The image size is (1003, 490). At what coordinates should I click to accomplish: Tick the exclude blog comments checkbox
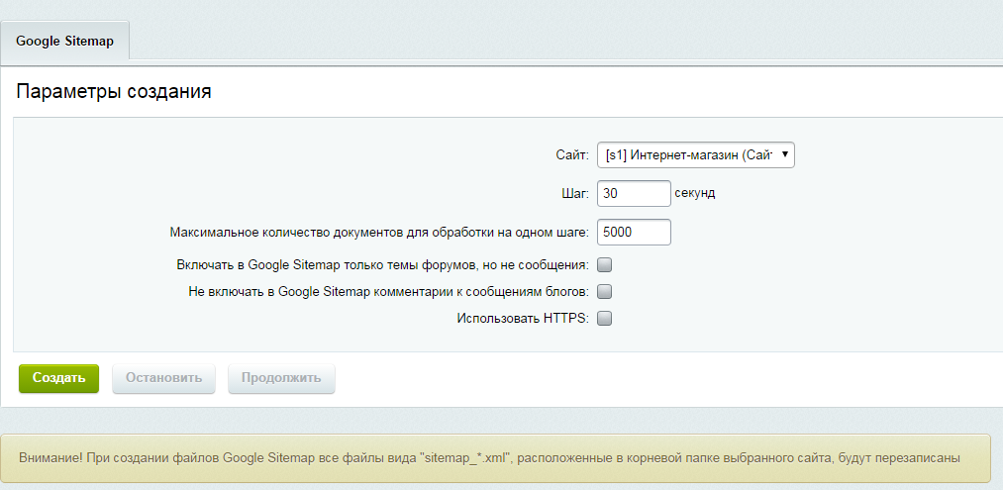click(605, 292)
